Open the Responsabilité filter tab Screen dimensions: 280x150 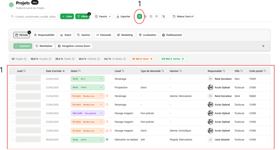[x=44, y=35]
